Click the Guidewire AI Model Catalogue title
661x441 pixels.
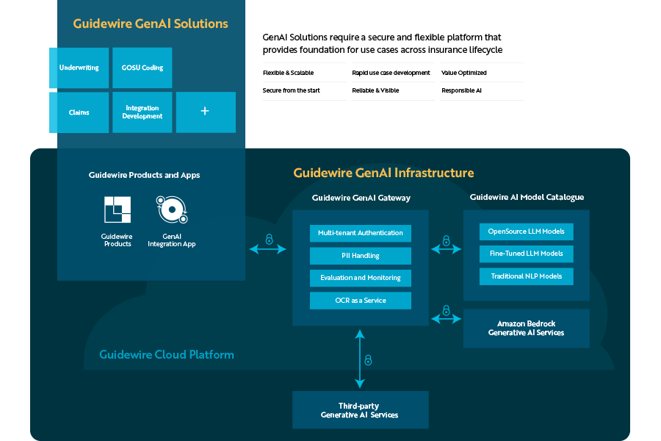pos(527,197)
